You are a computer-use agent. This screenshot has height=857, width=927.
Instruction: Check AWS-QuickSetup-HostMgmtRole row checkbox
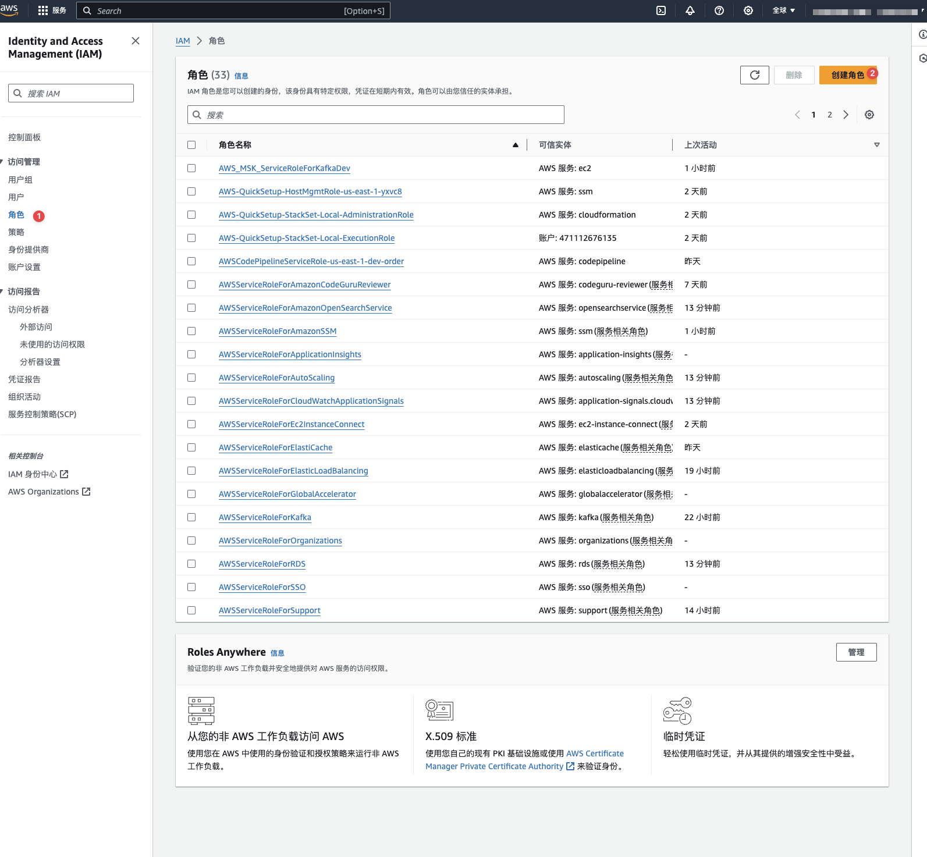click(191, 191)
